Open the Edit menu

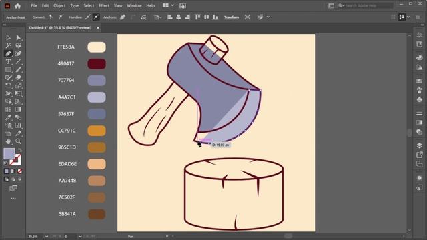[45, 5]
